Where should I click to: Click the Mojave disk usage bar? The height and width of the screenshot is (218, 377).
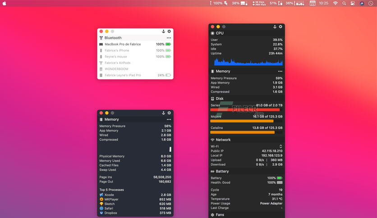tap(246, 121)
